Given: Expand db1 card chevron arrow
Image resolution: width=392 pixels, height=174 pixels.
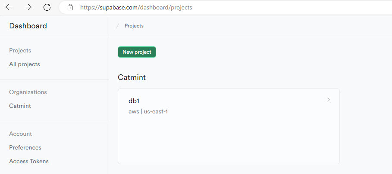Looking at the screenshot, I should [x=329, y=100].
